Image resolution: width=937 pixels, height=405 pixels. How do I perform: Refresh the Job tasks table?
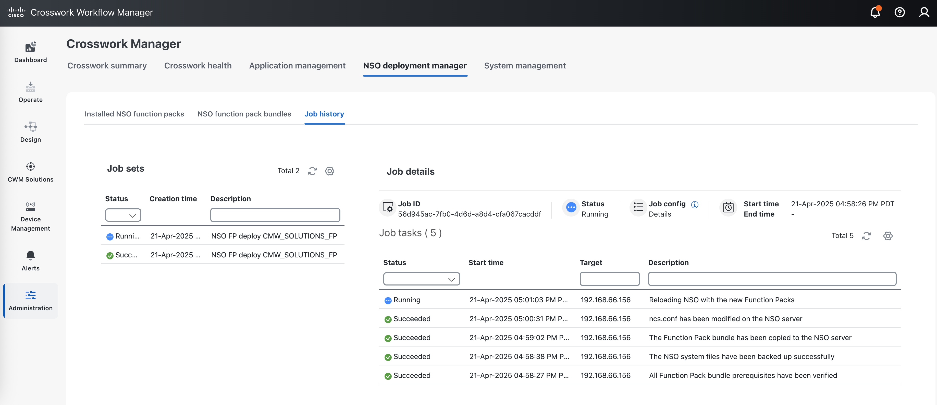(866, 236)
